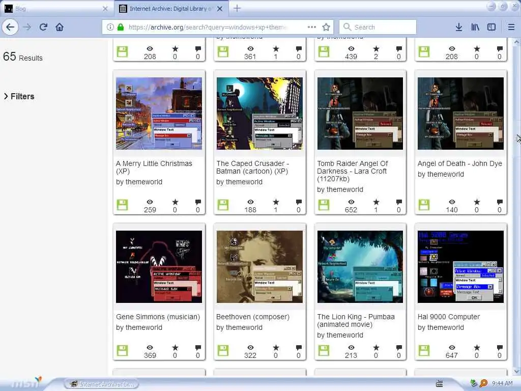Click the reviews speech bubble on Merry Christmas card
Screen dimensions: 521x391
(198, 202)
